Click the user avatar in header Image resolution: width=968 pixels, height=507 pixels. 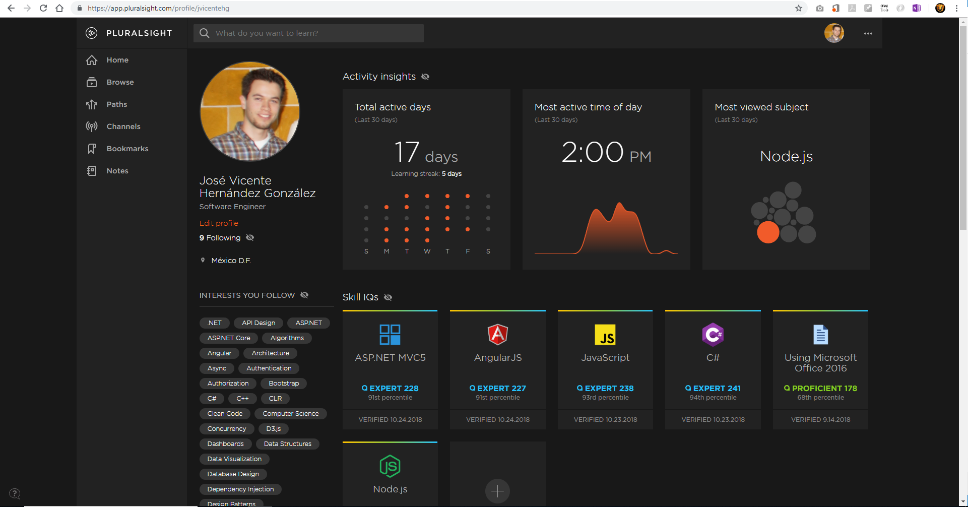(x=834, y=33)
